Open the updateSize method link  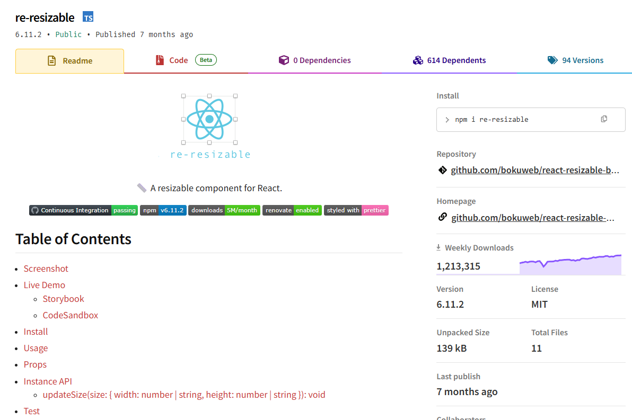click(x=184, y=395)
